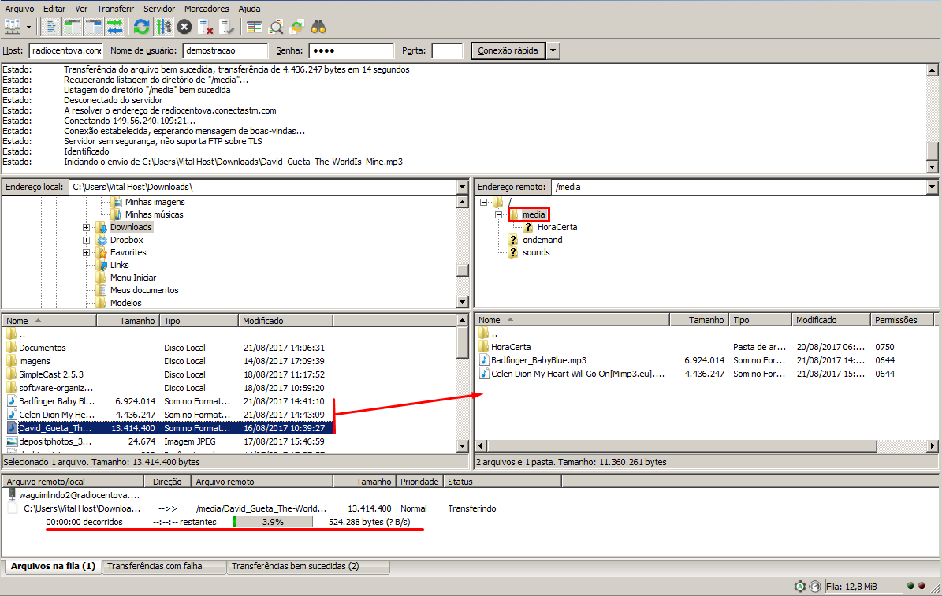This screenshot has width=942, height=596.
Task: Open the Transferir menu
Action: 115,9
